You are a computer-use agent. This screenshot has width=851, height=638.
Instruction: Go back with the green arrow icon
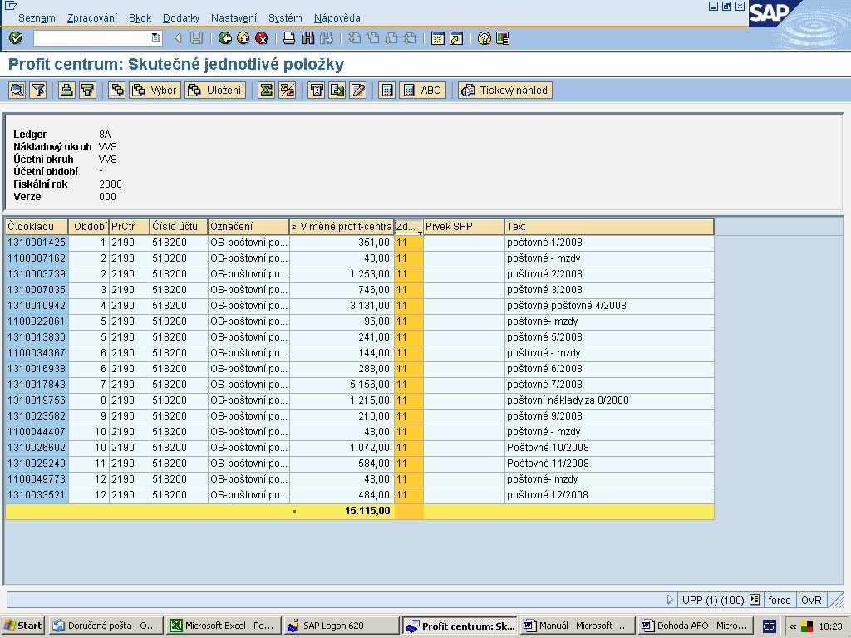coord(224,38)
